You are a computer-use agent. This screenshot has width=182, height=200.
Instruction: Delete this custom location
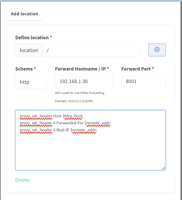pos(22,180)
